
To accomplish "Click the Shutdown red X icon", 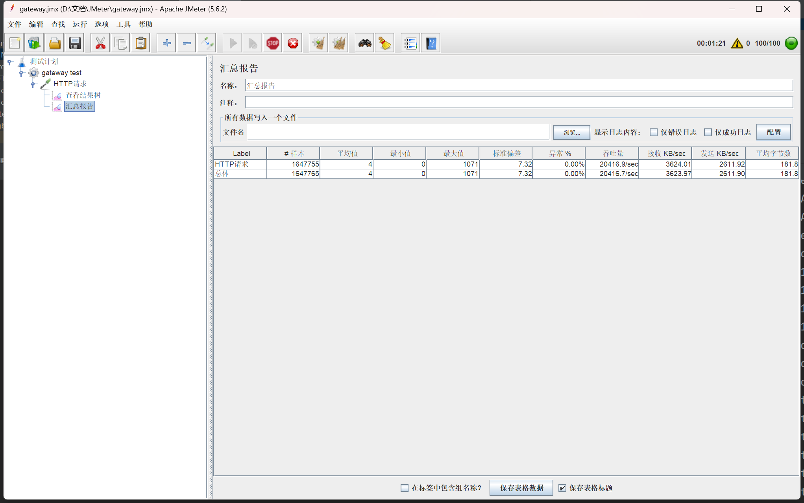I will click(x=293, y=43).
